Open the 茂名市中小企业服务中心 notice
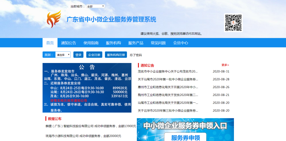286x141 pixels. coord(168,71)
